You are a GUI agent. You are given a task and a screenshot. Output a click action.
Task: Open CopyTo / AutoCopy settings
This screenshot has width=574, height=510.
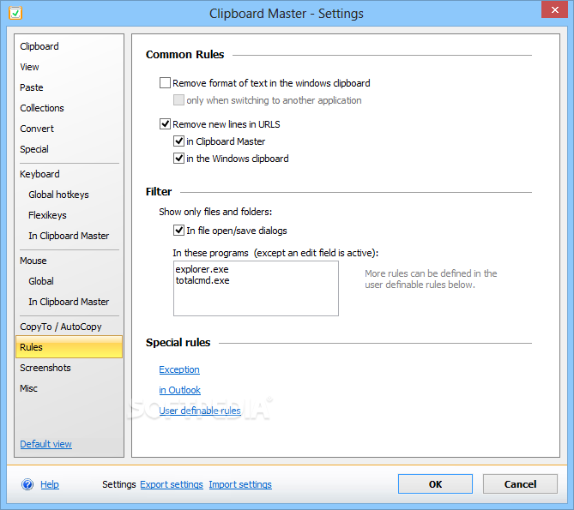pyautogui.click(x=61, y=327)
